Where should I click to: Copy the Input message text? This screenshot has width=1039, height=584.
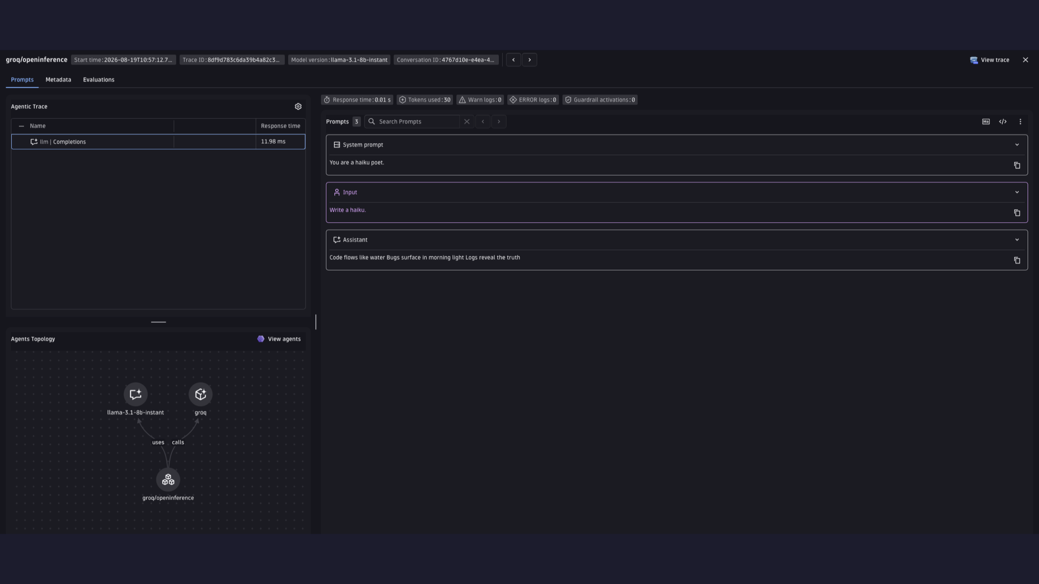click(x=1017, y=213)
